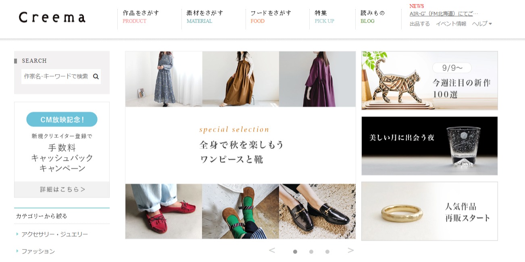
Task: Select the first carousel dot
Action: pyautogui.click(x=295, y=252)
